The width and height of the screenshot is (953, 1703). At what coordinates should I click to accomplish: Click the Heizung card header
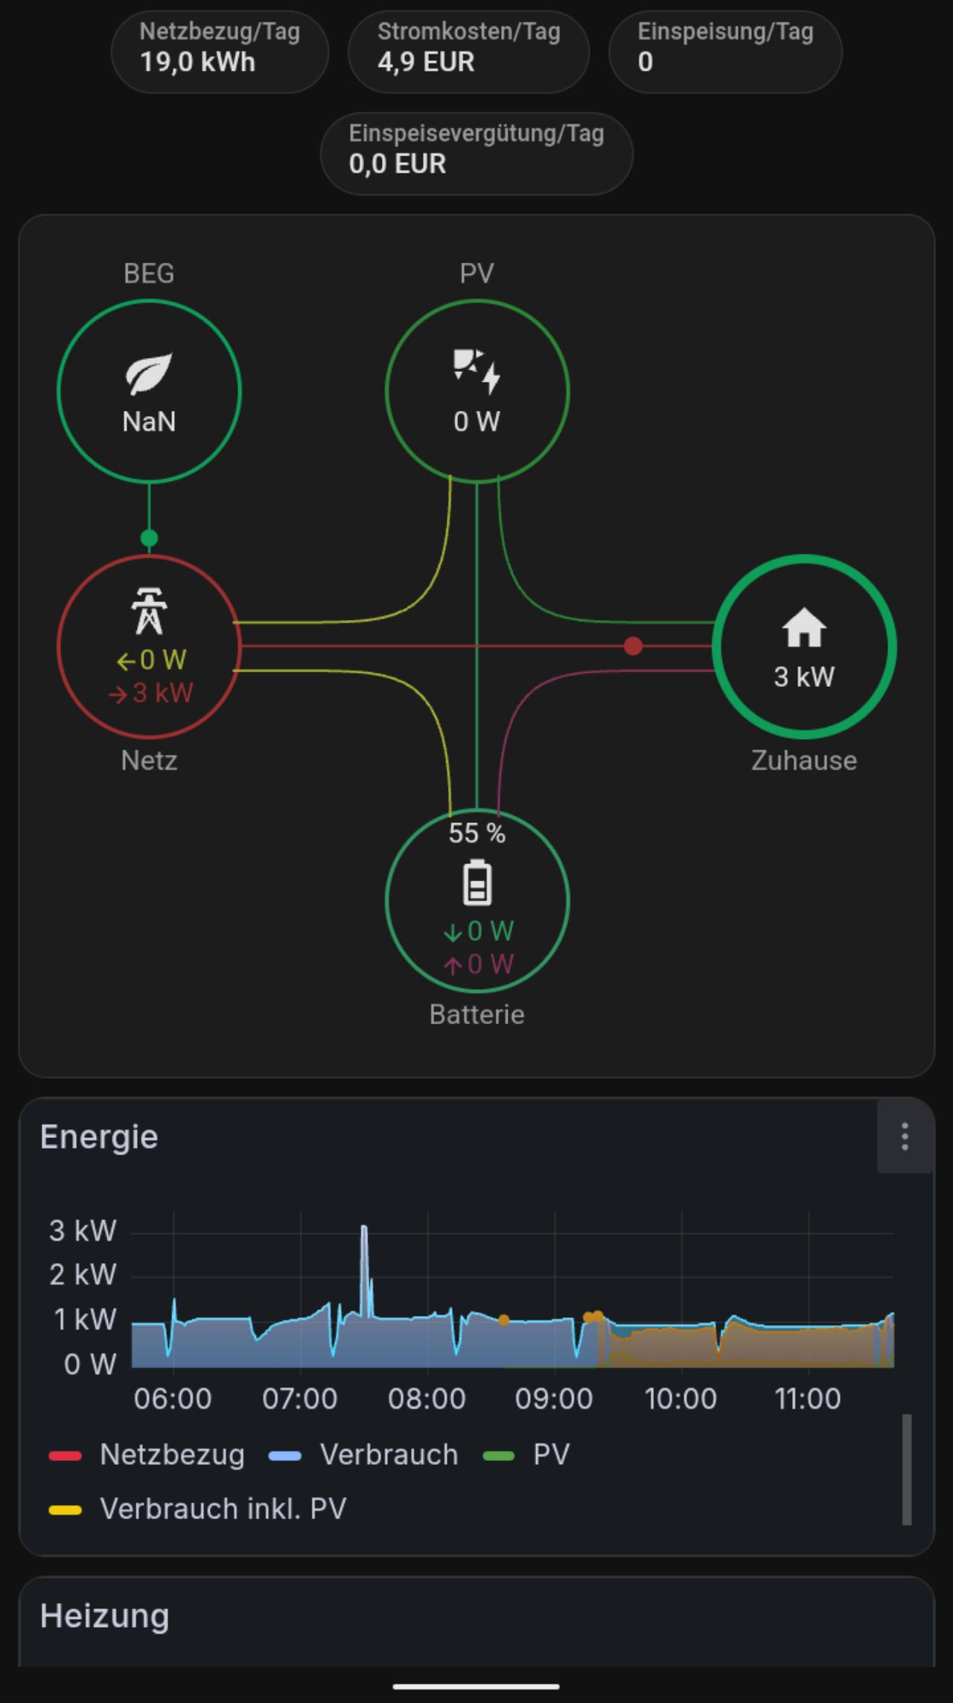coord(105,1616)
